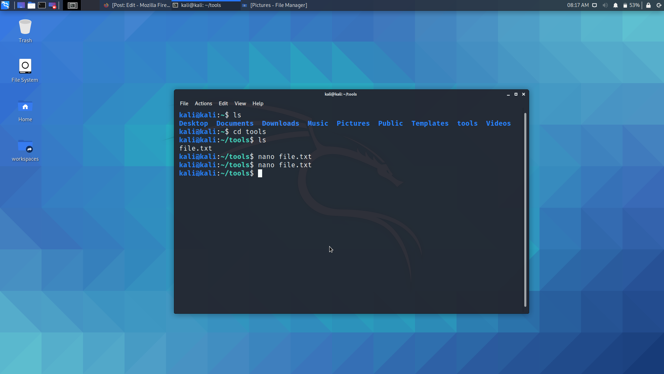Open the terminal's Help menu

(x=258, y=103)
